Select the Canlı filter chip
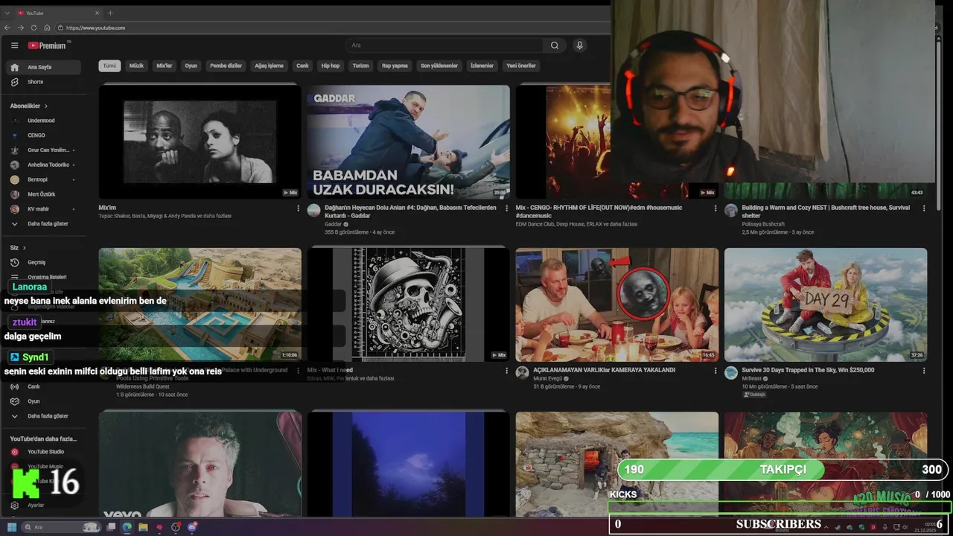The image size is (953, 536). 302,66
